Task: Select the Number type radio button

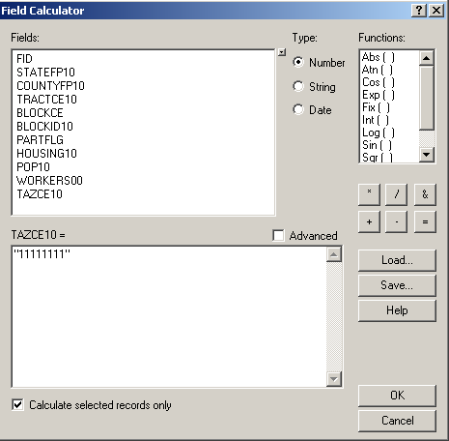Action: [298, 62]
